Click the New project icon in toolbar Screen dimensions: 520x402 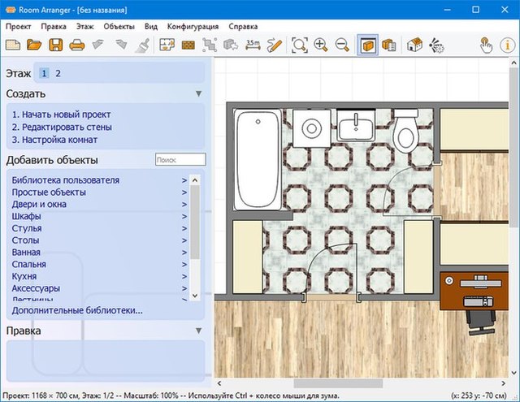tap(12, 45)
